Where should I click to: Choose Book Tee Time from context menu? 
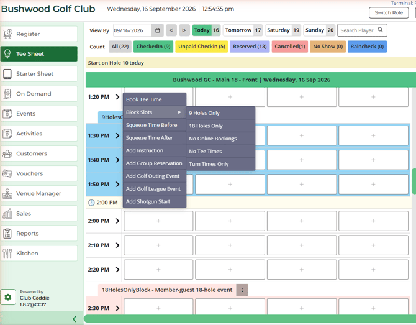[155, 99]
